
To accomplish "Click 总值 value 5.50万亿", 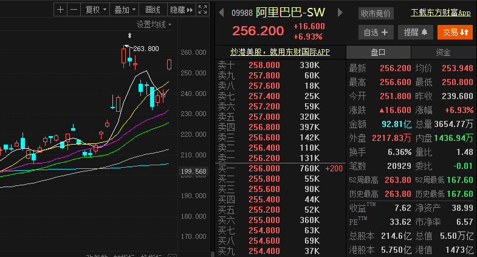I will [456, 236].
